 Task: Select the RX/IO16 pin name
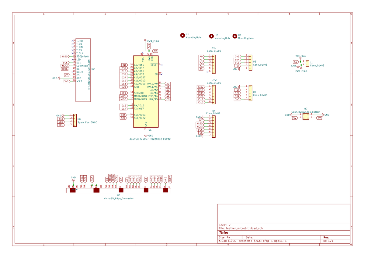[x=139, y=105]
